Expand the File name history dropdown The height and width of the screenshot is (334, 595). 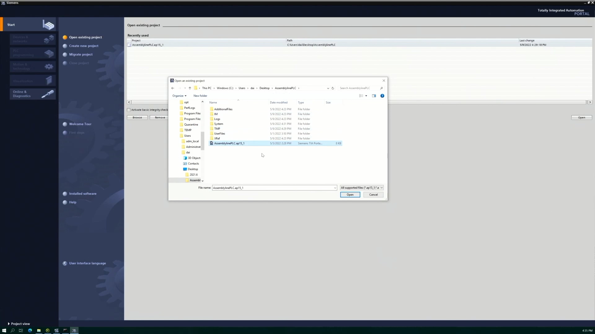(335, 188)
